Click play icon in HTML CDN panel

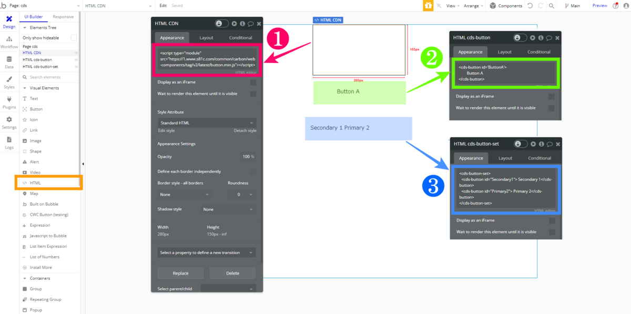pos(235,24)
